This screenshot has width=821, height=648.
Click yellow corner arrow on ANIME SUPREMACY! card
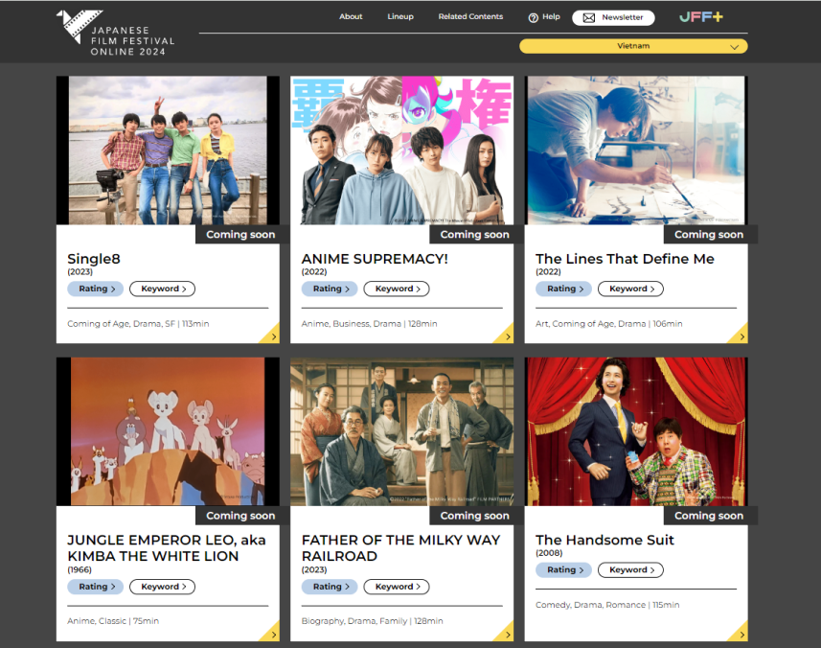(505, 336)
